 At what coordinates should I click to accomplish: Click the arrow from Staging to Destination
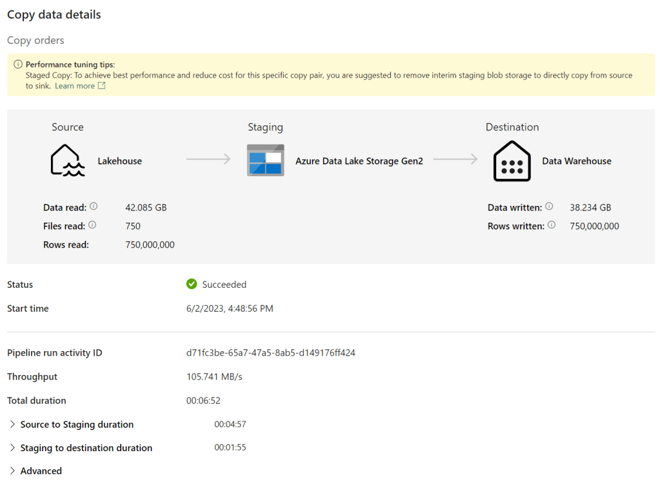pos(455,159)
